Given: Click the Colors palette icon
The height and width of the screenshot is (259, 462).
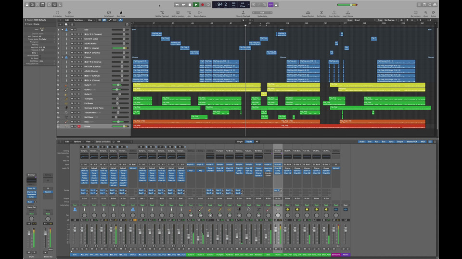Looking at the screenshot, I should click(434, 13).
